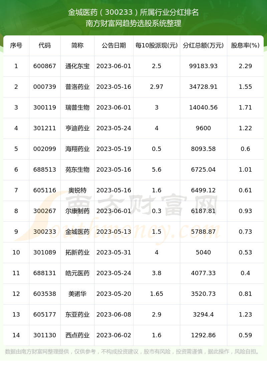
Task: Click the 代码 column header
Action: [x=45, y=45]
